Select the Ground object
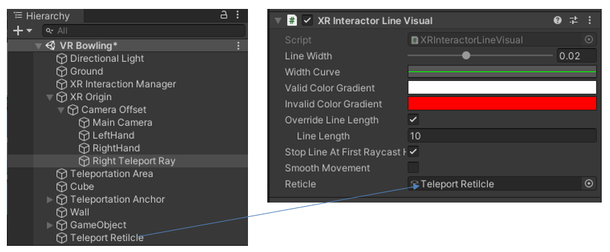The image size is (610, 252). (87, 71)
